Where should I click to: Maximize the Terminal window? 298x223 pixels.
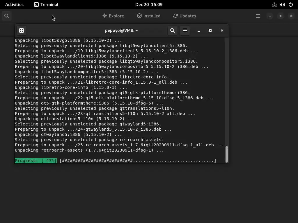coord(210,30)
